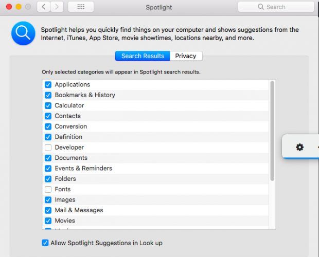
Task: Go back with the left chevron button
Action: tap(44, 7)
